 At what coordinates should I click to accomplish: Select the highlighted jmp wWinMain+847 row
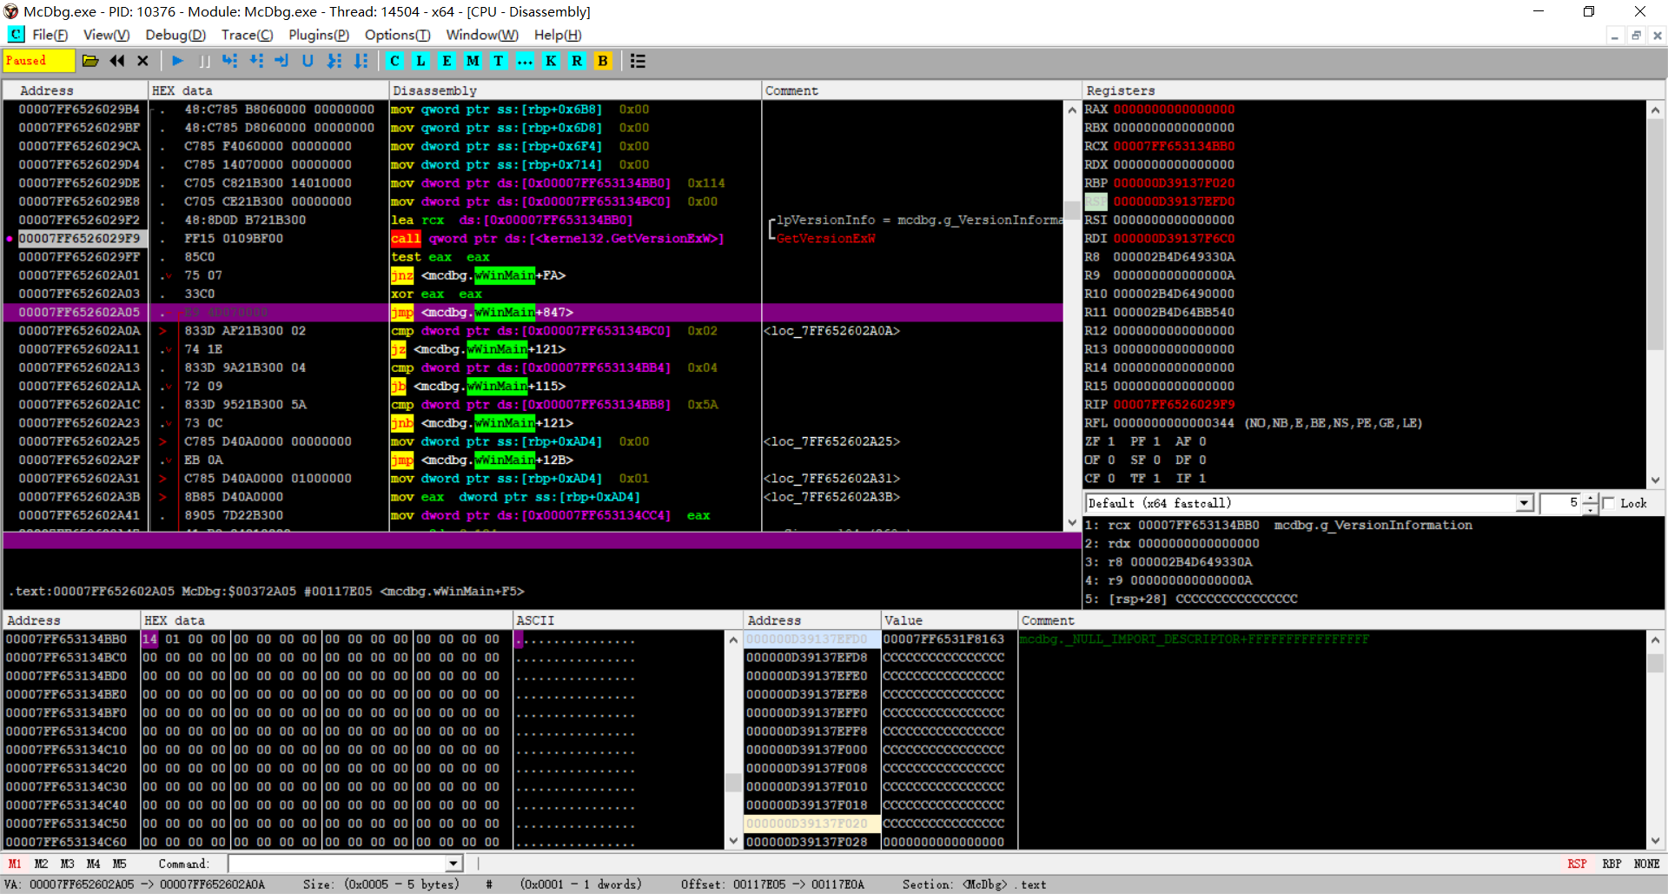pyautogui.click(x=533, y=312)
